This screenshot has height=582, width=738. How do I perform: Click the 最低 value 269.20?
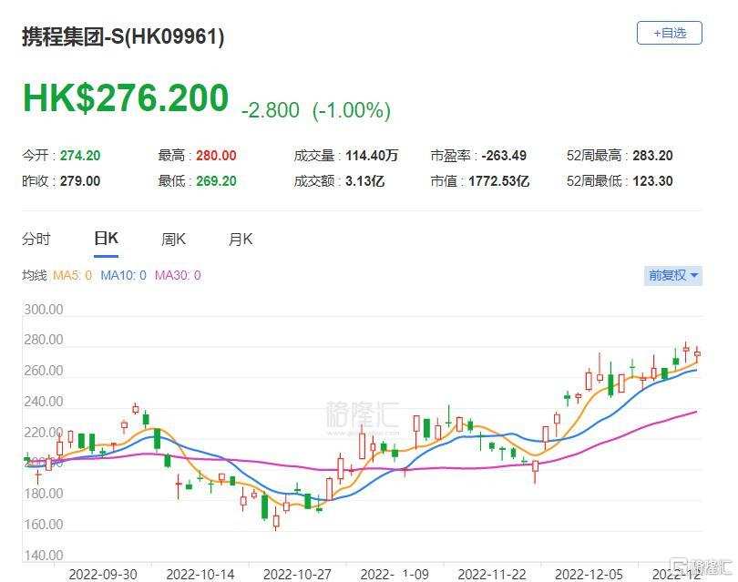point(216,181)
